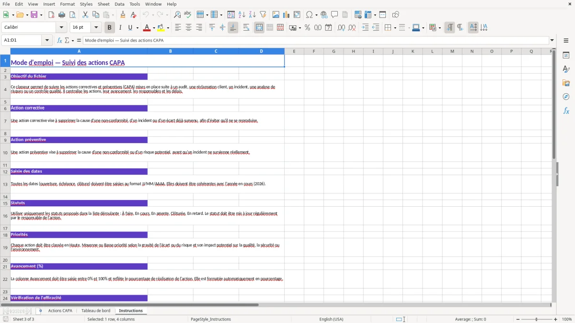Format the selection as date
This screenshot has height=323, width=575.
[328, 28]
